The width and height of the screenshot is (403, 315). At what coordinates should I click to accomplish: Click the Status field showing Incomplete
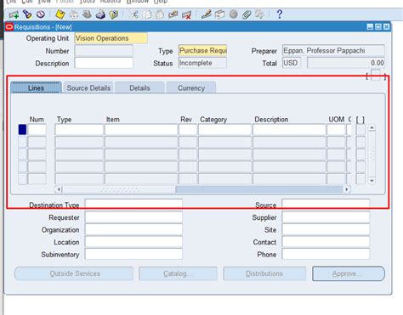pos(202,63)
